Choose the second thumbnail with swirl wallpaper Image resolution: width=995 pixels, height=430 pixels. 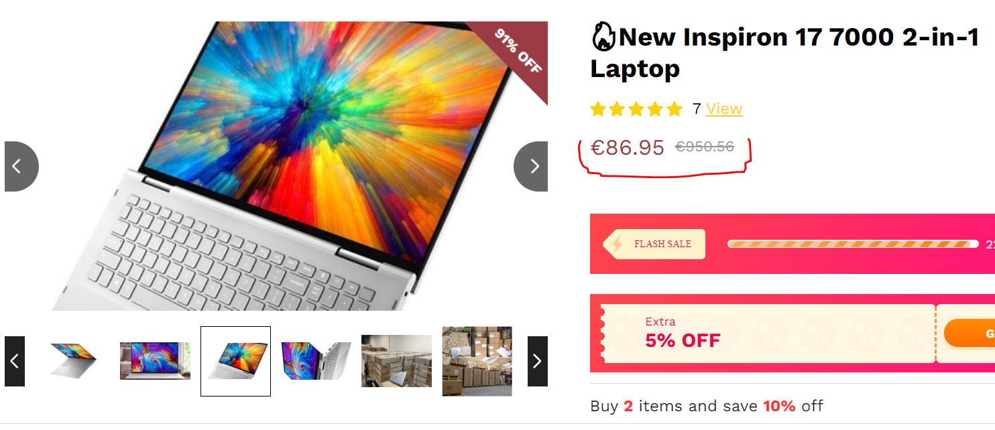[x=155, y=361]
